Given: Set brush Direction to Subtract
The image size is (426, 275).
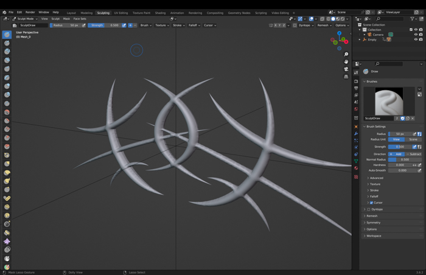Looking at the screenshot, I should point(414,154).
